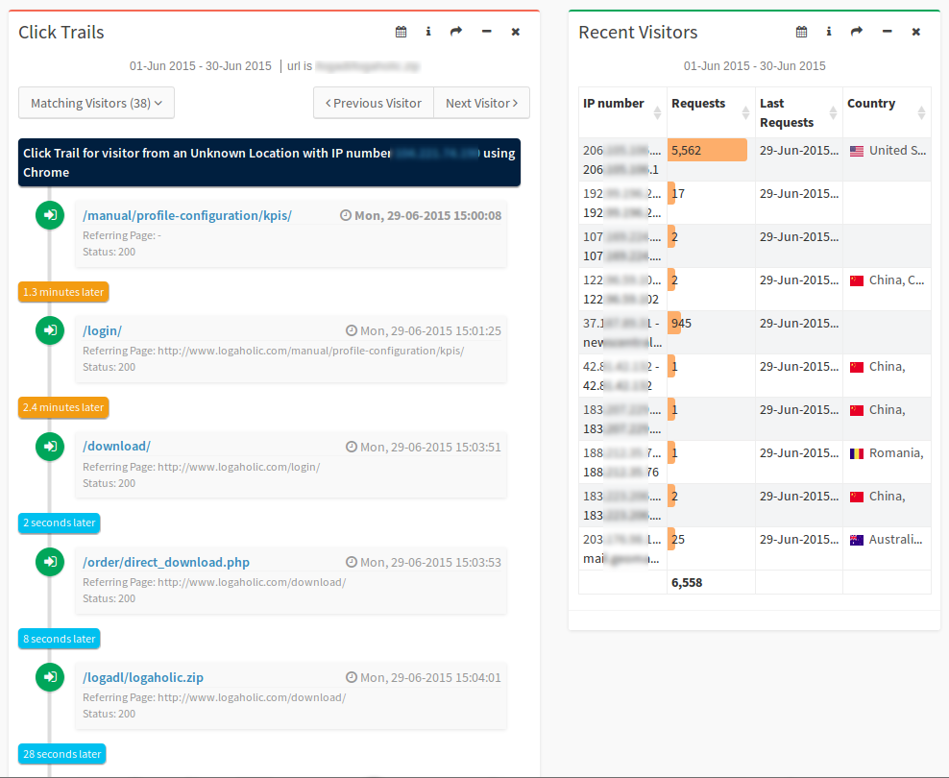The width and height of the screenshot is (949, 778).
Task: Click info icon in Click Trails panel
Action: (x=428, y=32)
